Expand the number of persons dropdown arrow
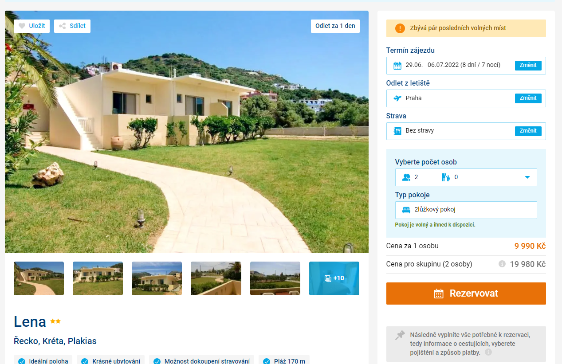This screenshot has width=562, height=364. [527, 177]
